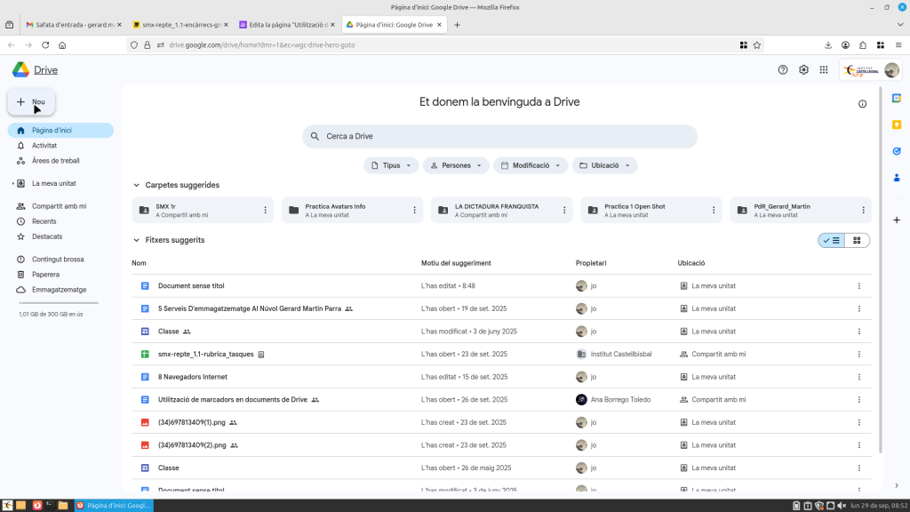Image resolution: width=910 pixels, height=512 pixels.
Task: Open Contacts in side panel
Action: (x=897, y=178)
